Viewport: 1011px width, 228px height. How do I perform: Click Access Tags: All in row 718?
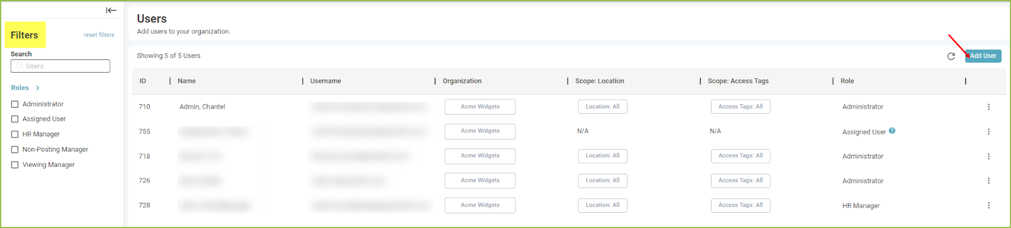[x=740, y=156]
